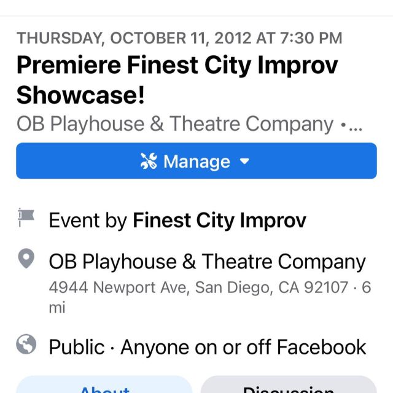Tap Public · Anyone on or off Facebook
Image resolution: width=393 pixels, height=393 pixels.
click(208, 348)
